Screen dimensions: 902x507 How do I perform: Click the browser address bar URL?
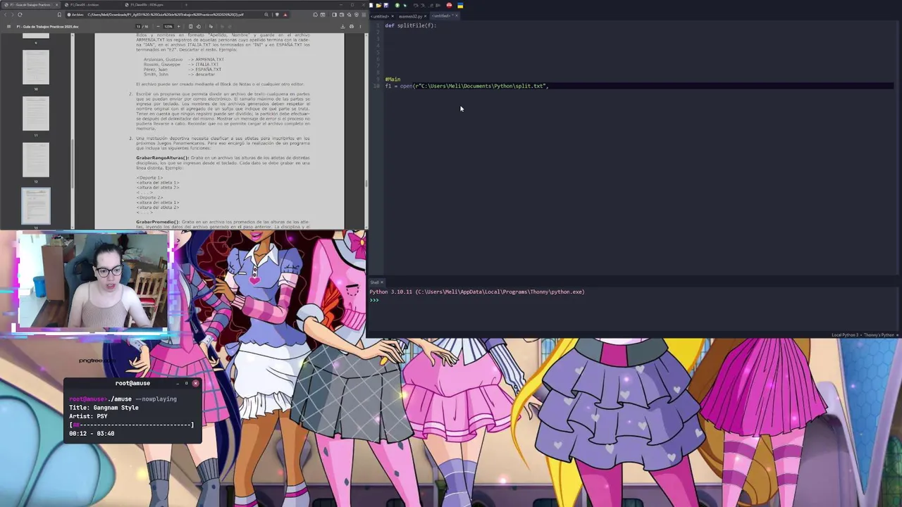click(166, 14)
